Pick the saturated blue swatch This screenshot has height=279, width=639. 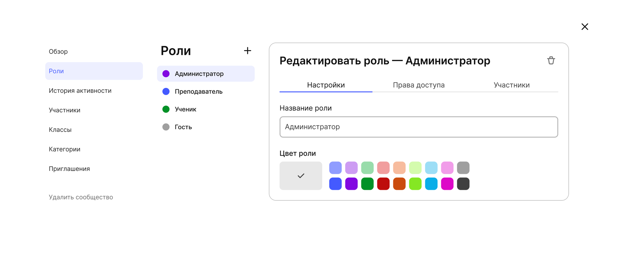click(335, 184)
